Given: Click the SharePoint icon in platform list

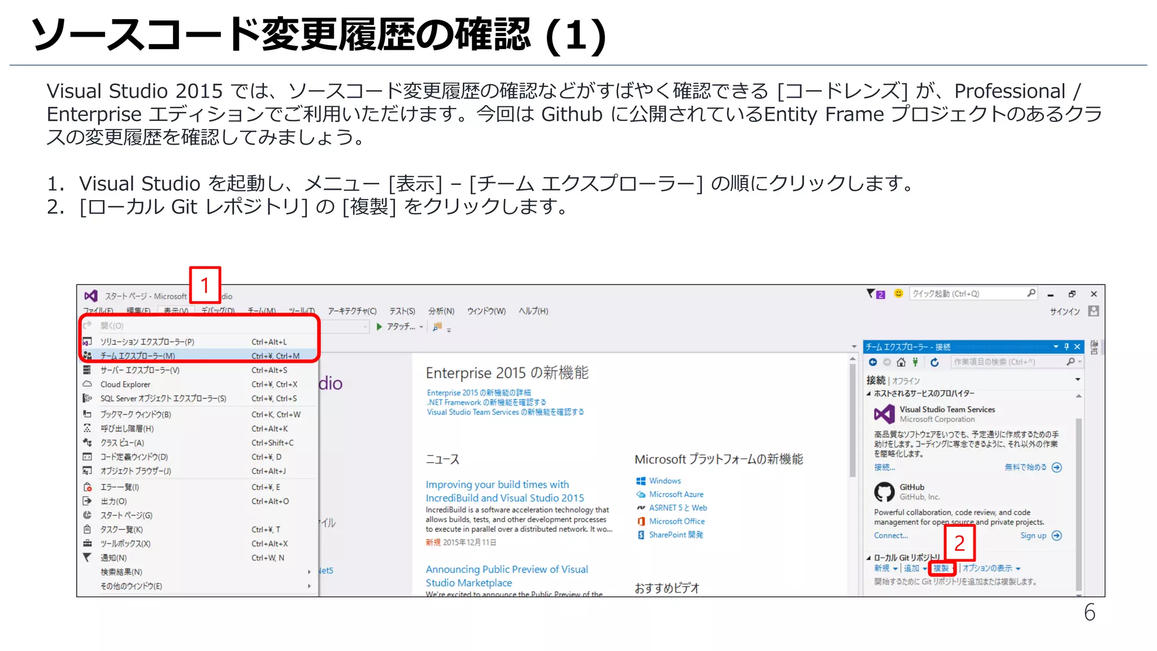Looking at the screenshot, I should tap(641, 535).
